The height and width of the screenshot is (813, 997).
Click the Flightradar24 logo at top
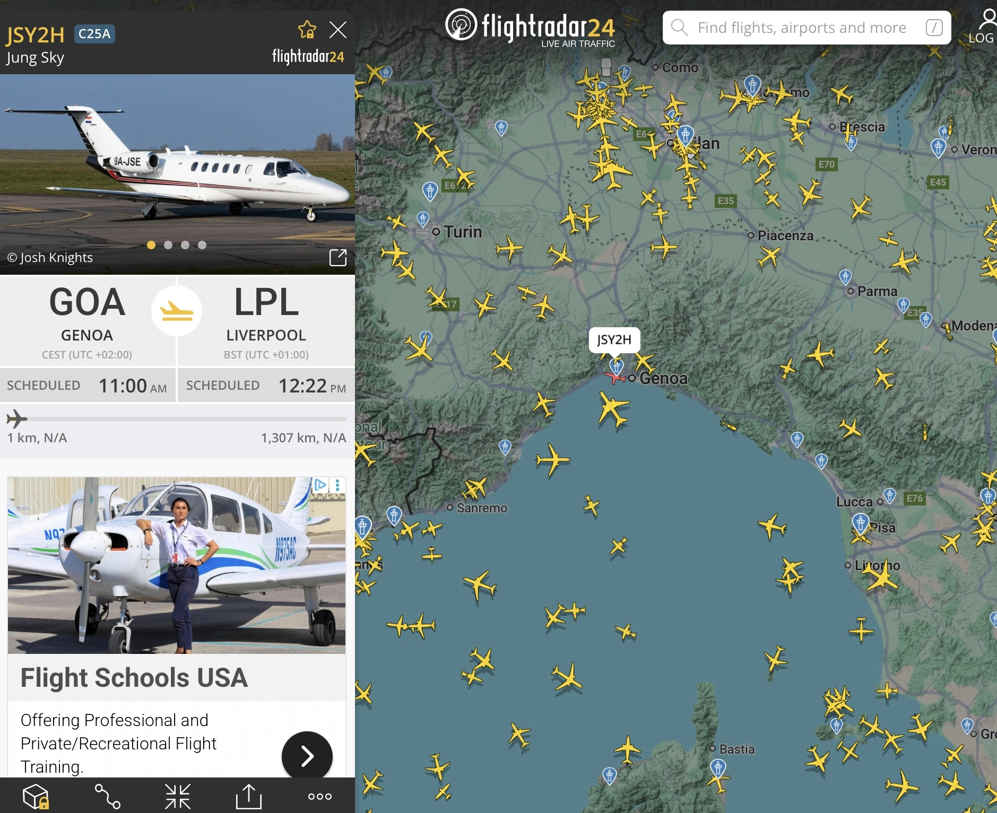(530, 28)
